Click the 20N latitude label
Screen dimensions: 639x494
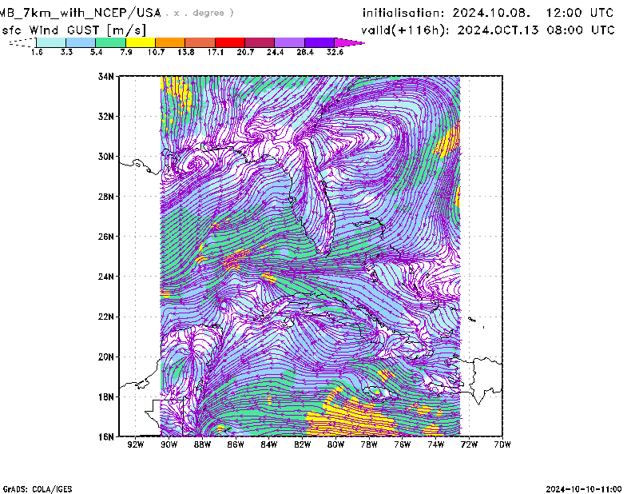point(106,357)
